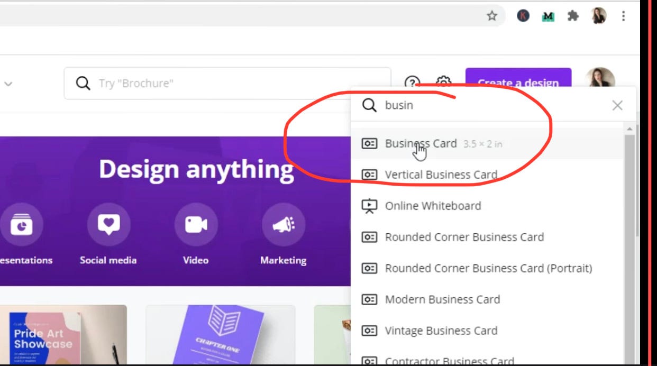
Task: Select Modern Business Card option
Action: tap(487, 299)
